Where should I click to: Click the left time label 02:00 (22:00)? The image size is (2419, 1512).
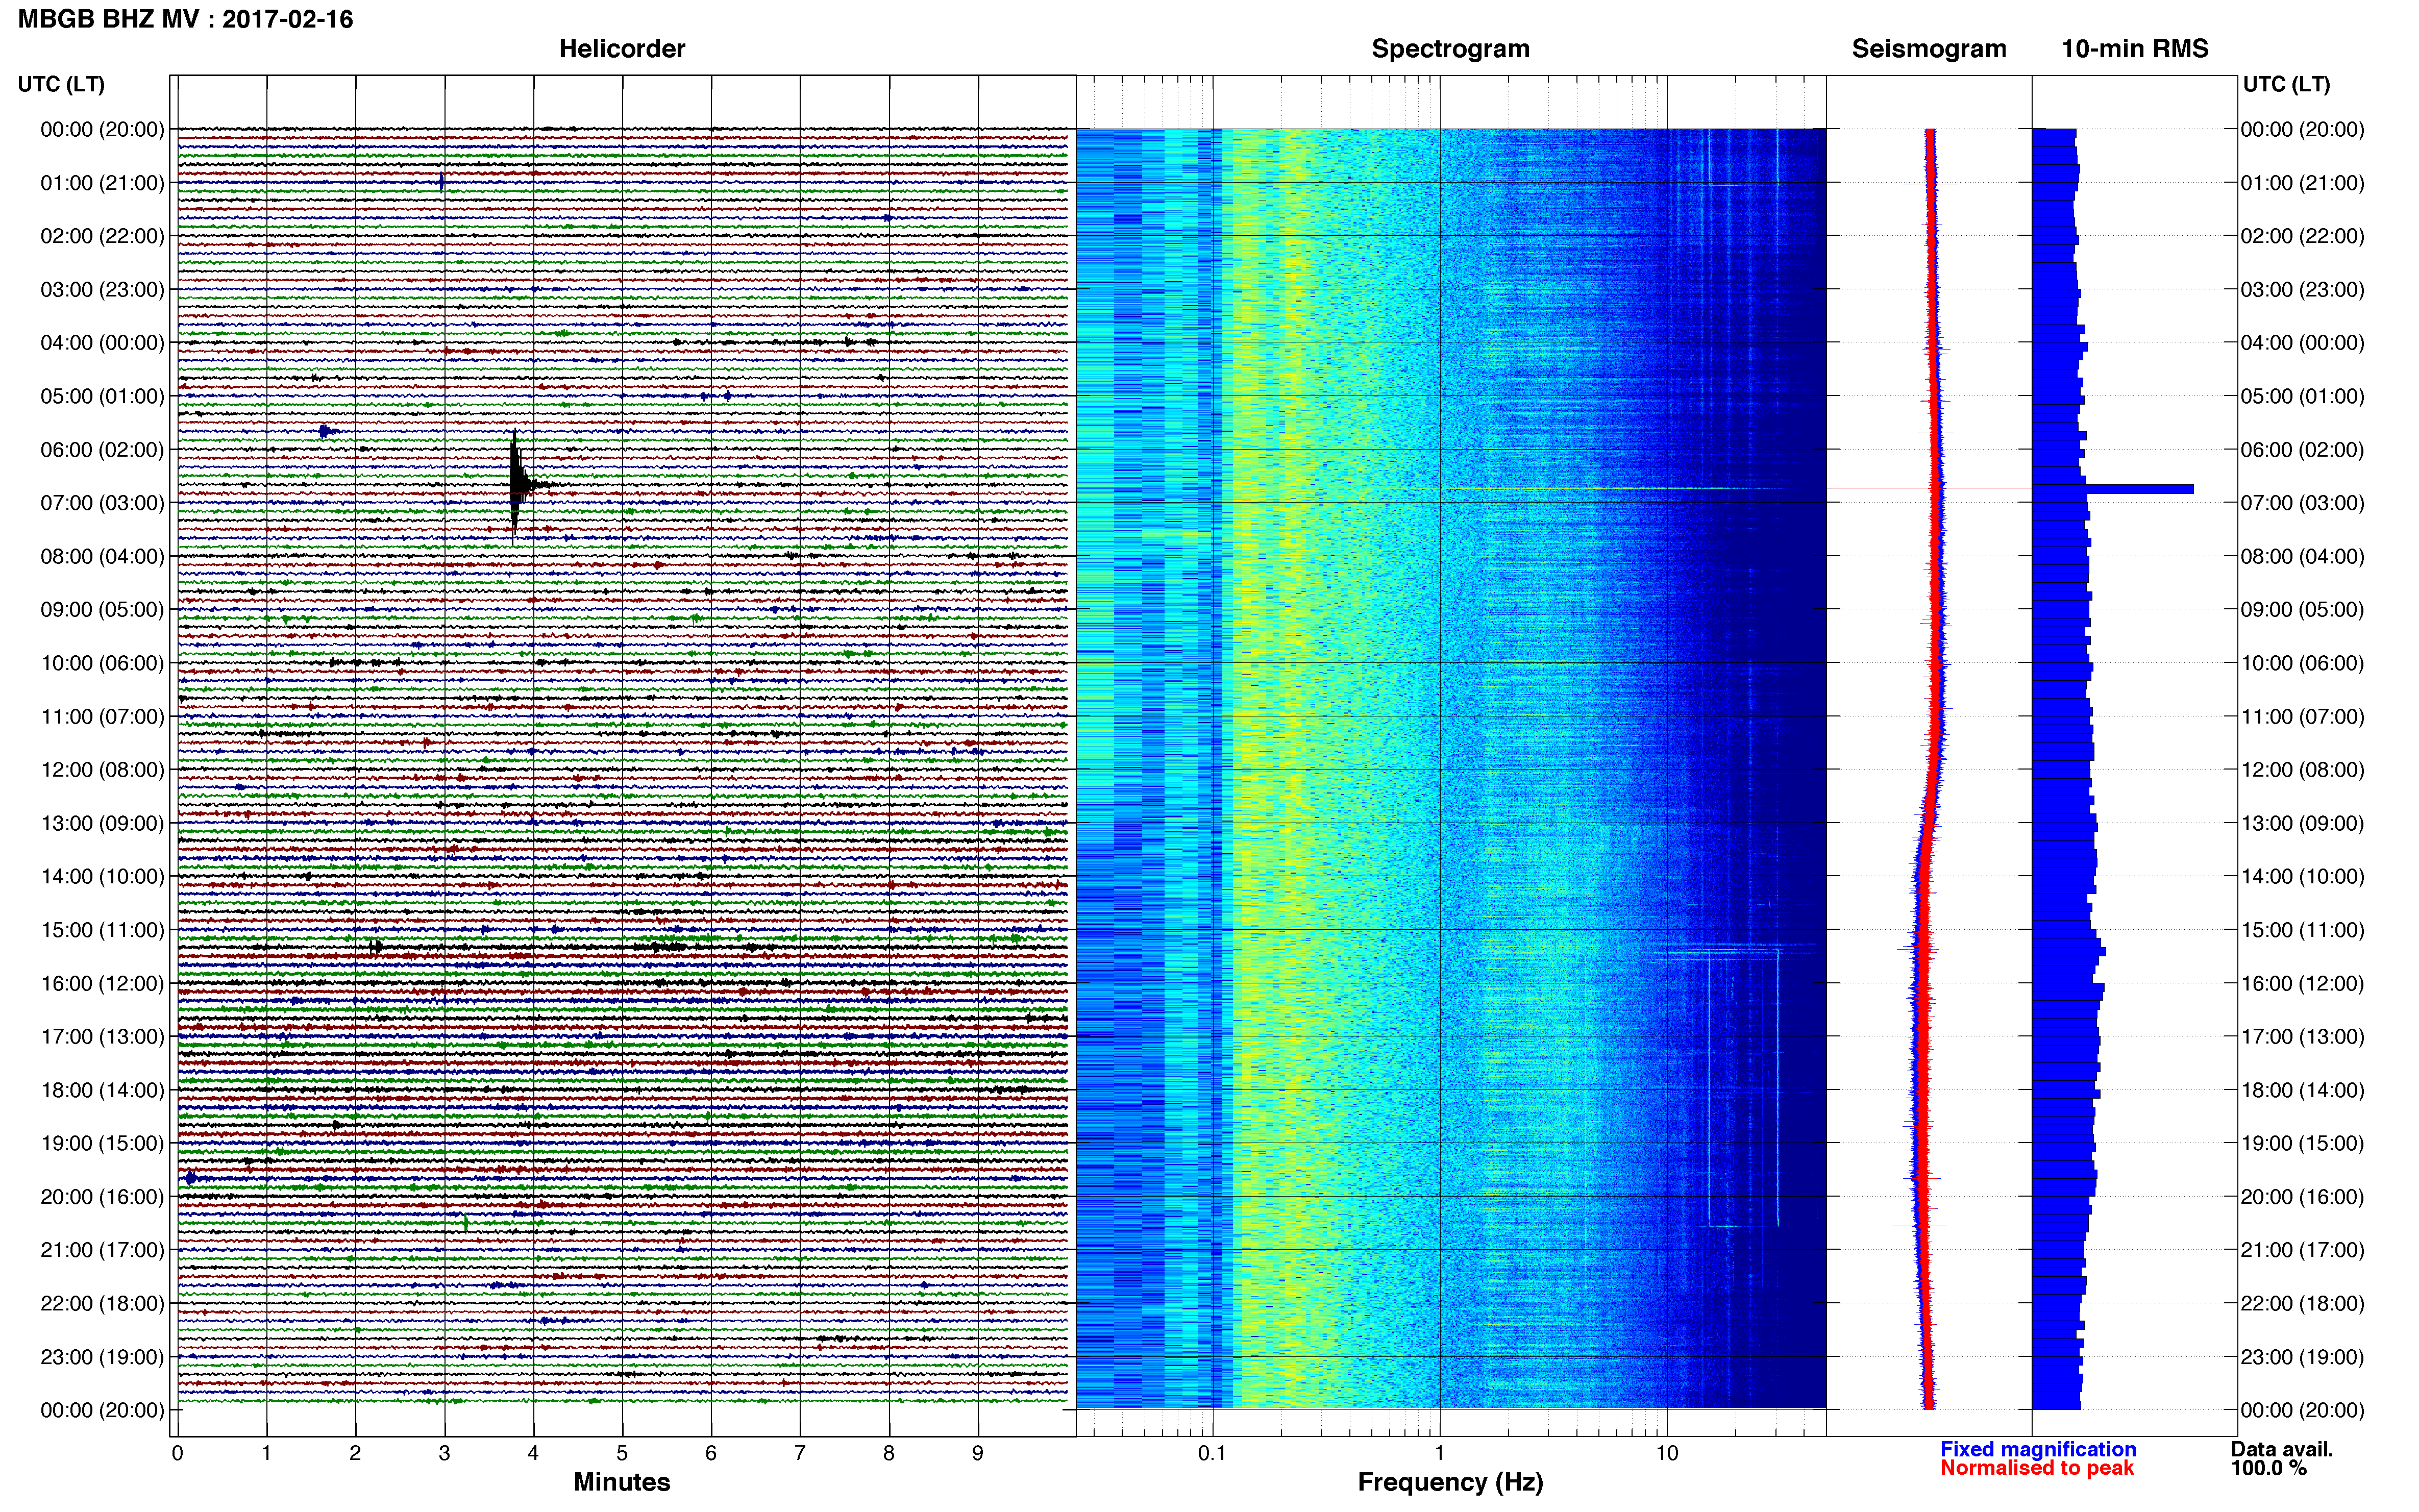pyautogui.click(x=102, y=236)
